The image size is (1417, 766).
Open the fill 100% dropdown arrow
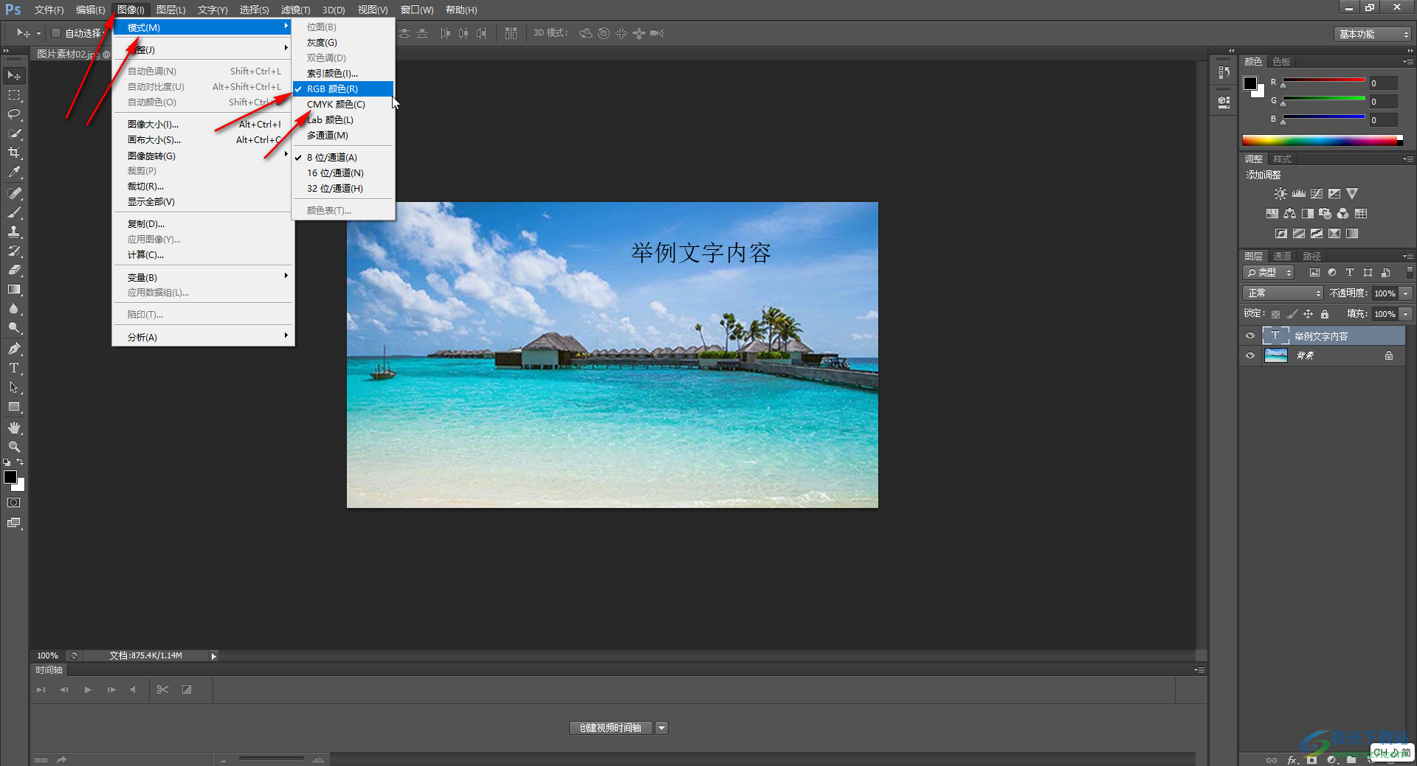(1406, 314)
